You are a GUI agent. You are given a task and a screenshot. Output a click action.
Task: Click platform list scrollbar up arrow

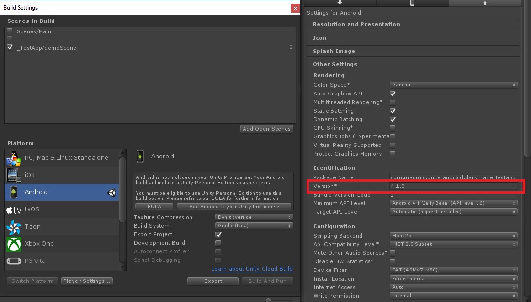point(123,153)
